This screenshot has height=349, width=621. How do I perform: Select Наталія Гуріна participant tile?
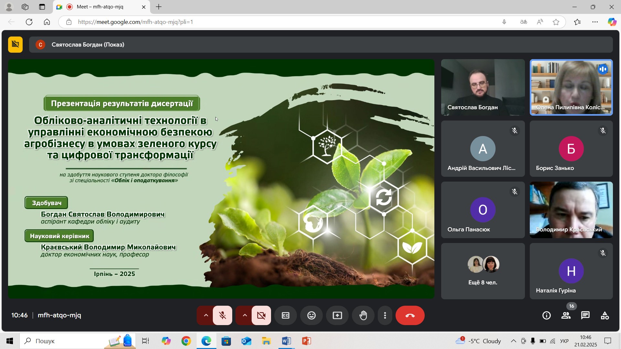[x=571, y=271]
